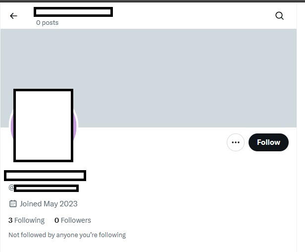Click the number 0 next to Followers
This screenshot has width=305, height=252.
coord(56,220)
